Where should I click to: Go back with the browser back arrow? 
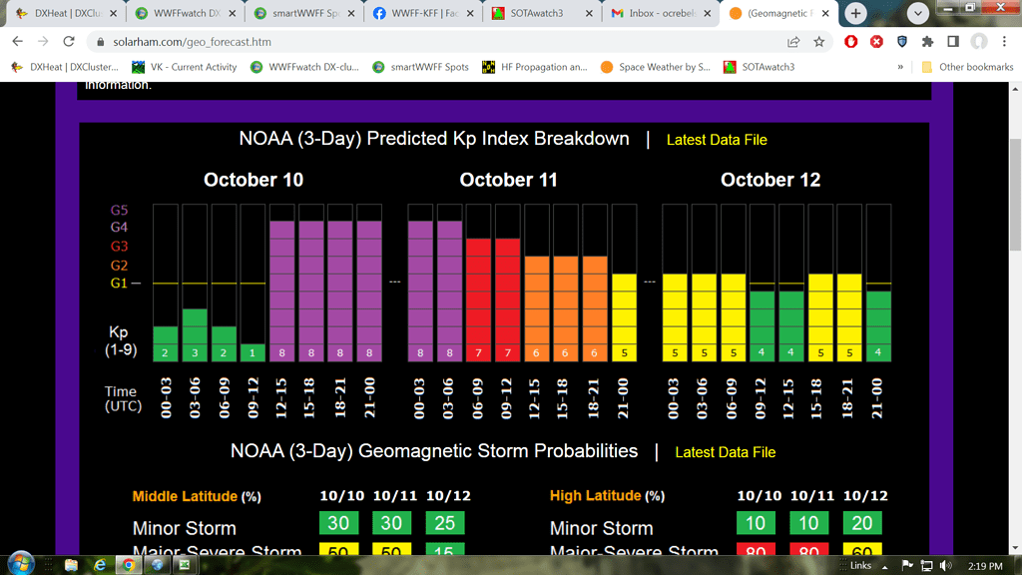point(17,42)
